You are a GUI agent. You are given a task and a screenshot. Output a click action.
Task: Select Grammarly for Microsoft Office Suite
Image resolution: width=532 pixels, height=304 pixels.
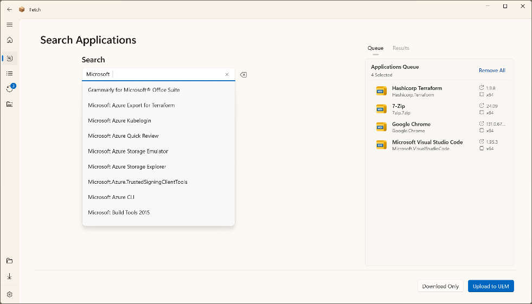(133, 90)
